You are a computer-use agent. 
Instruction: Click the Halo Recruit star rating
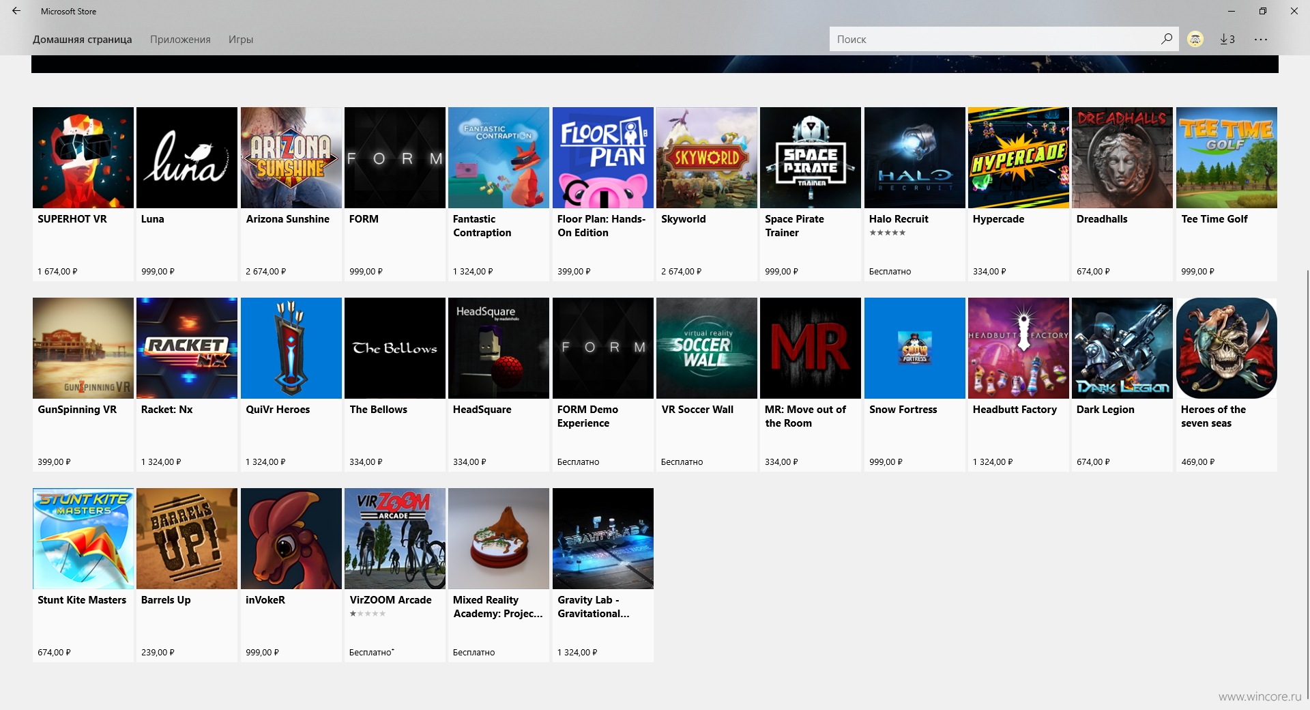(887, 233)
